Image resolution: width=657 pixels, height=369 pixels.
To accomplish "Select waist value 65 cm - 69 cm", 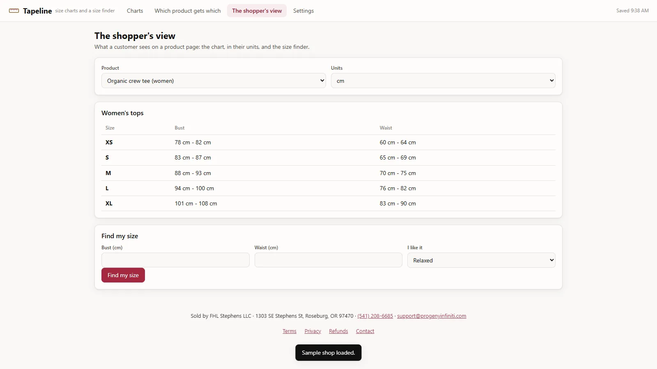I will point(397,157).
